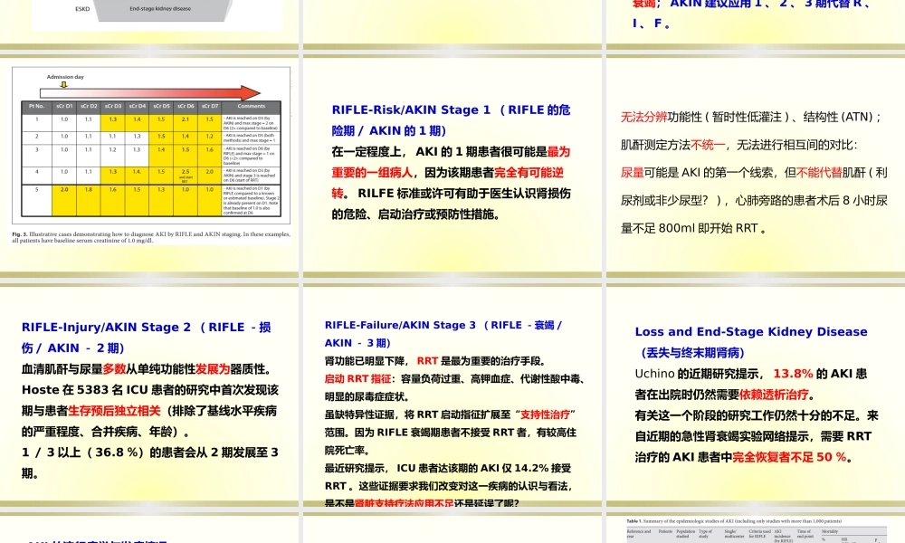This screenshot has height=543, width=905.
Task: Click the heading "RIFLE-Risk/AKIN Stage 1"
Action: 411,110
